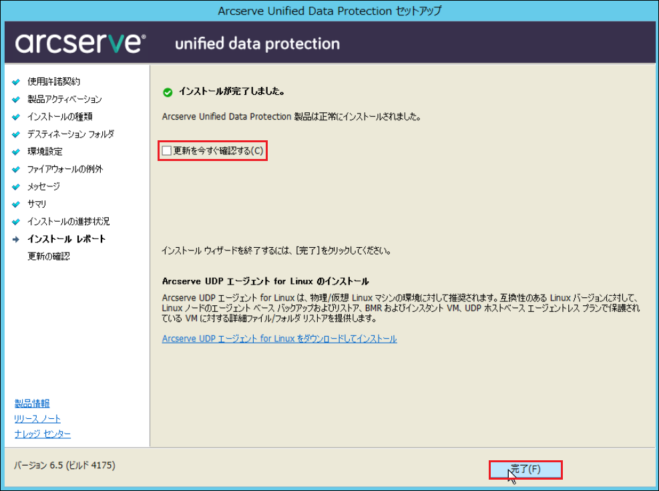Click checkmark icon beside 環境設定
The image size is (659, 491).
pyautogui.click(x=16, y=152)
